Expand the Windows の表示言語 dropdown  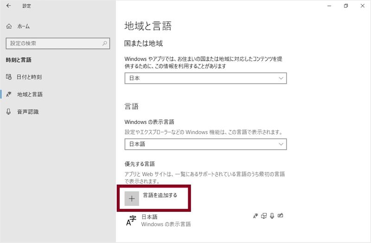coord(205,144)
